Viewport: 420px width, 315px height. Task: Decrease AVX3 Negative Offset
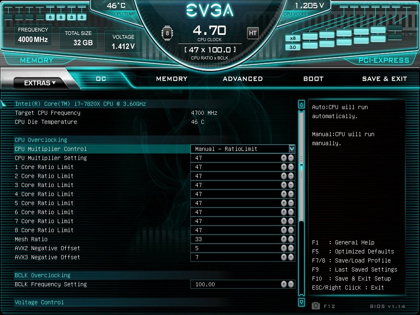pos(291,257)
